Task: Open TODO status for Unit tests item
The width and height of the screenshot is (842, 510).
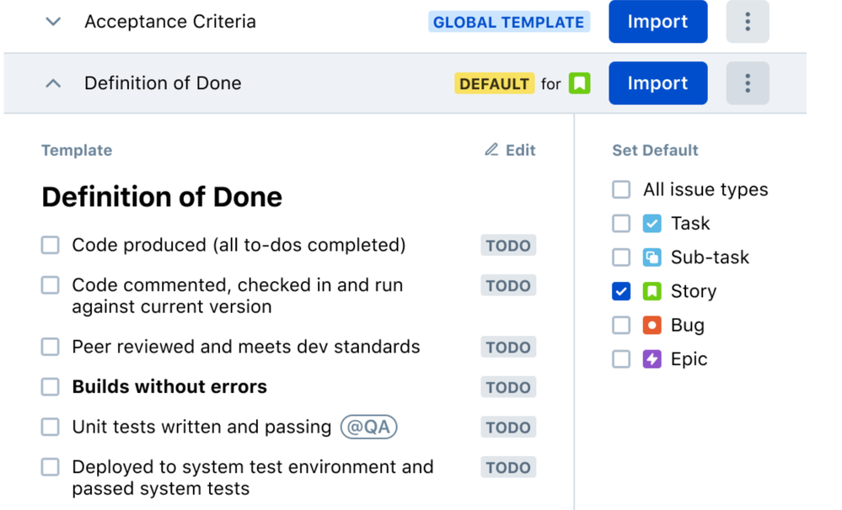Action: point(508,428)
